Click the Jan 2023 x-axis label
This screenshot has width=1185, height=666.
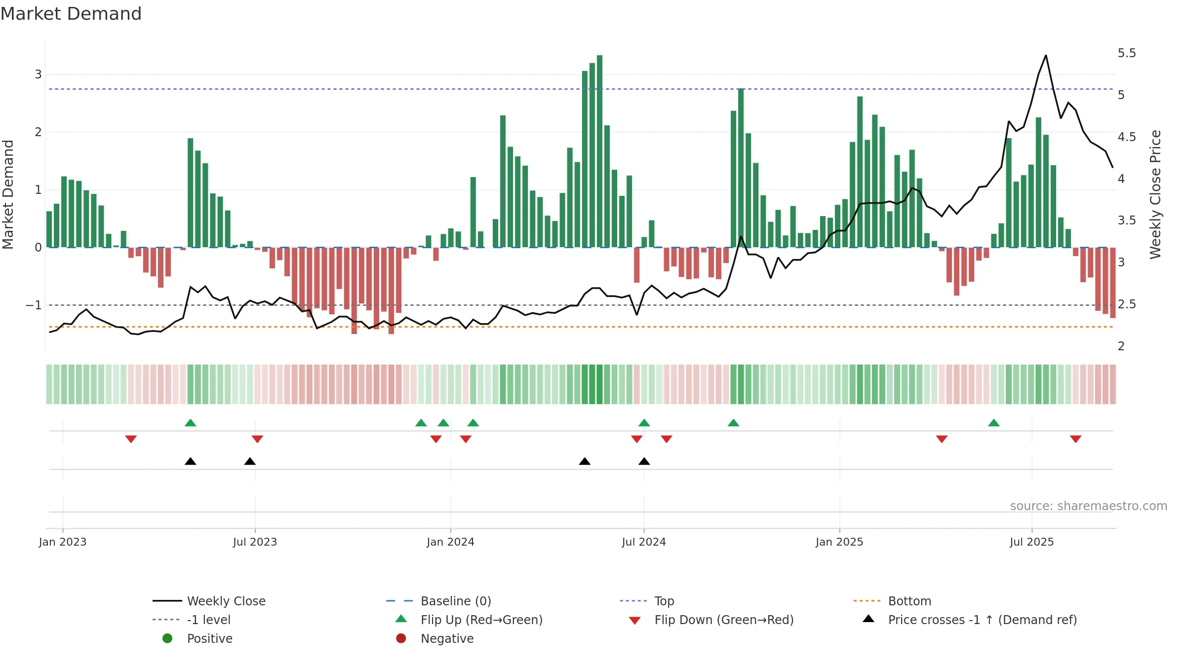point(63,542)
